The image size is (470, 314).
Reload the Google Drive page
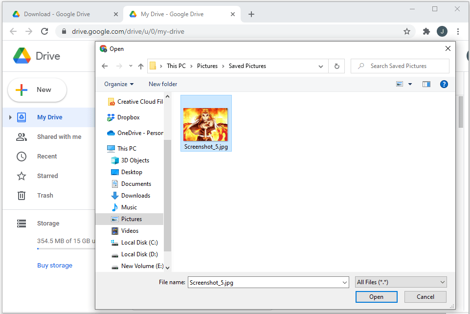pyautogui.click(x=45, y=31)
